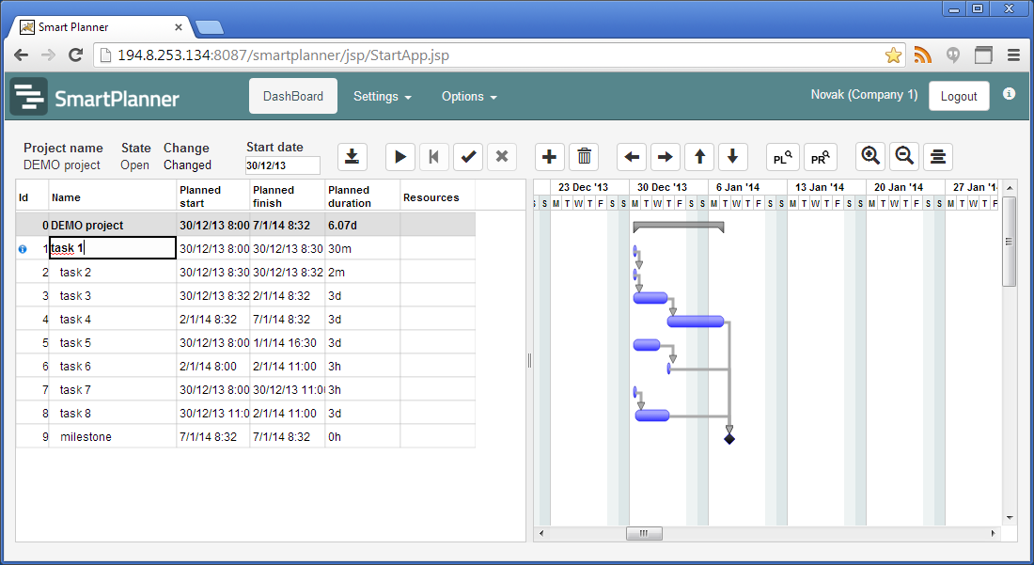Click the scroll right arrow of Gantt
Screen dimensions: 1034x565
click(x=994, y=533)
